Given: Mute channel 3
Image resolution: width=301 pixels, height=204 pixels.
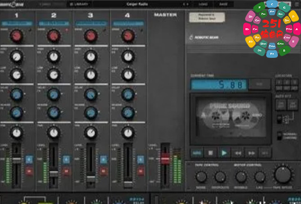Looking at the screenshot, I should tap(104, 171).
